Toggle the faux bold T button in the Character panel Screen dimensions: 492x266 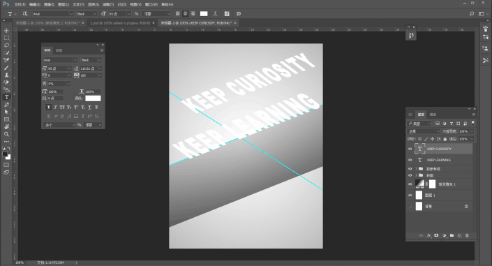tap(48, 108)
